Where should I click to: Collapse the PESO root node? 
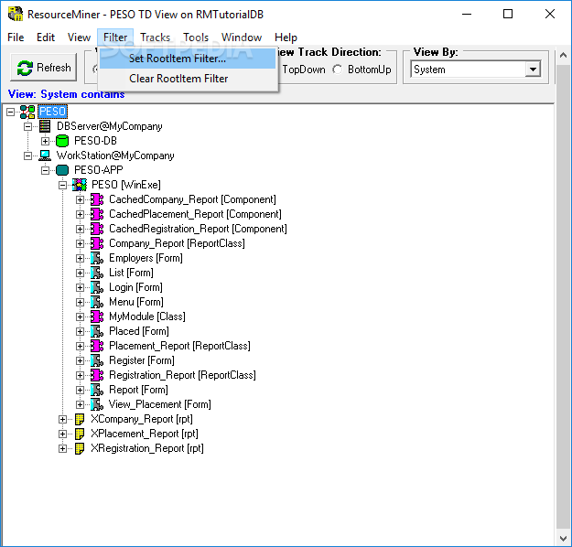[11, 112]
